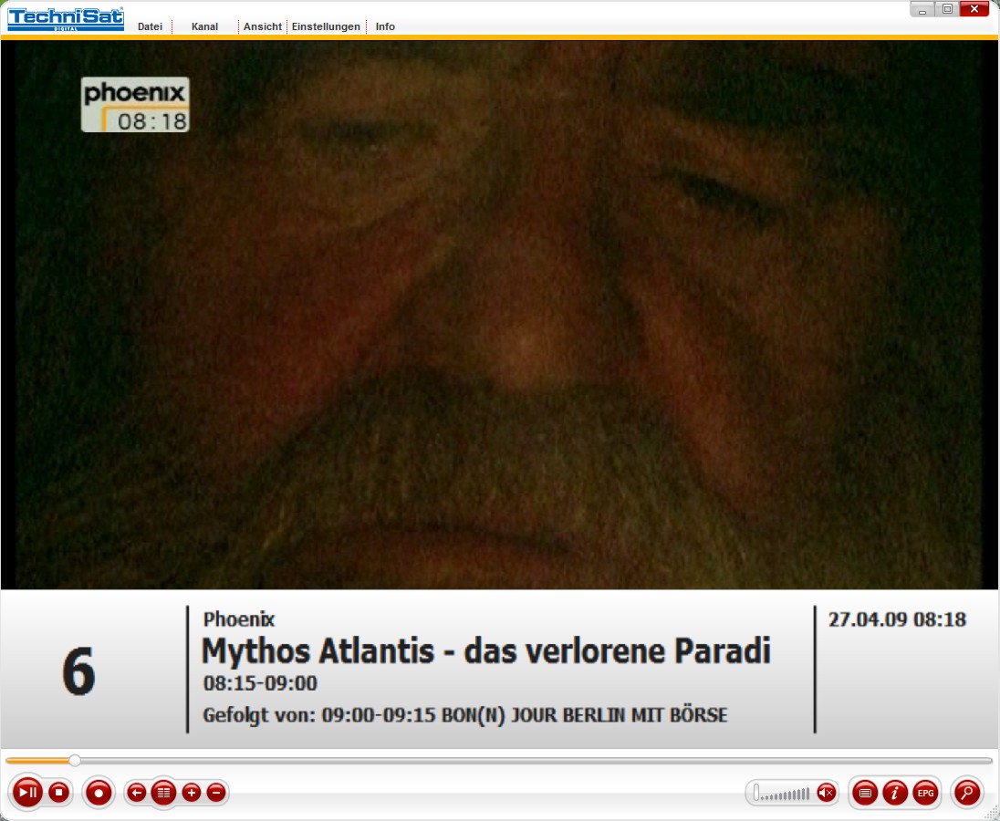Open the Info menu
The width and height of the screenshot is (1000, 821).
pyautogui.click(x=385, y=26)
